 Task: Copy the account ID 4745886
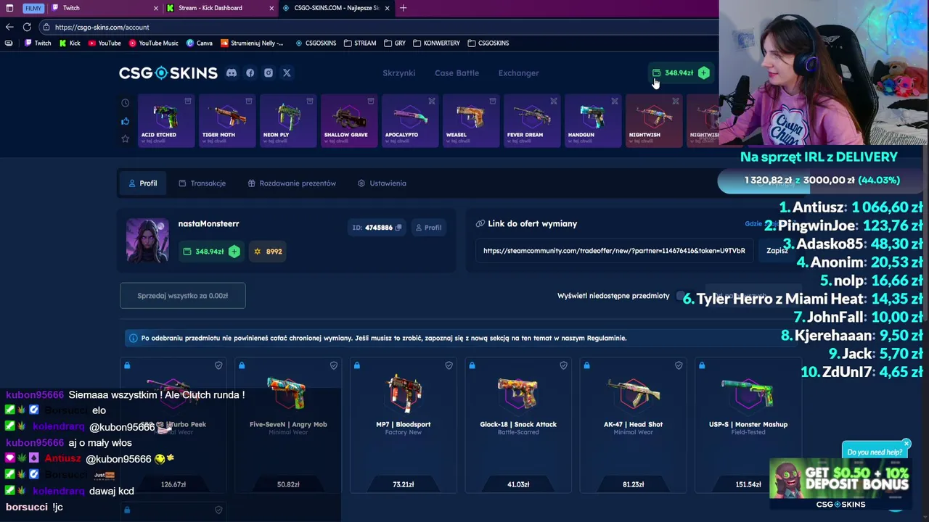coord(398,228)
